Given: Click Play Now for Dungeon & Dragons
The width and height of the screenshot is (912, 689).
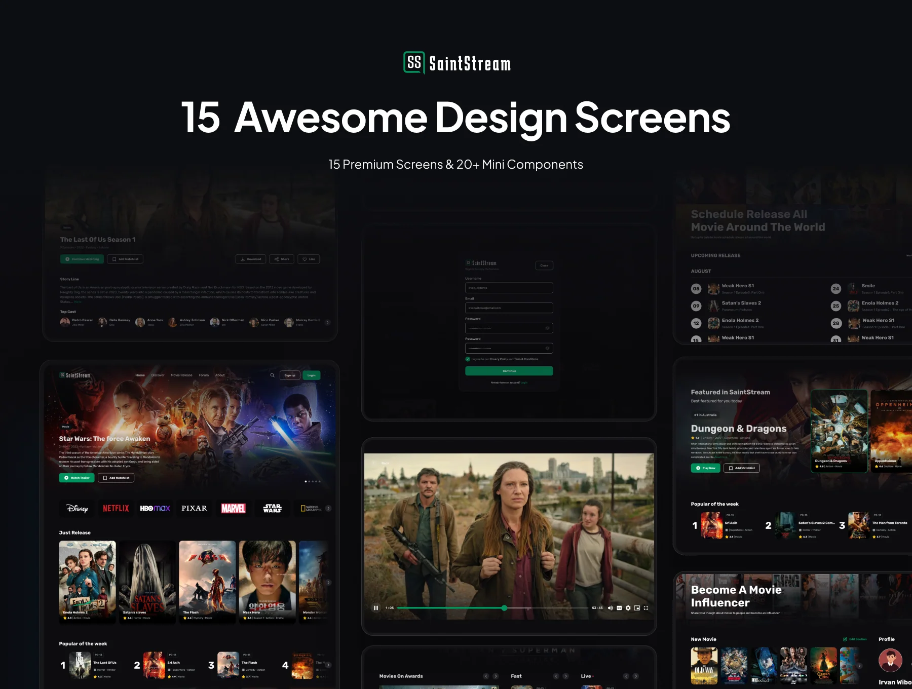Looking at the screenshot, I should point(706,468).
